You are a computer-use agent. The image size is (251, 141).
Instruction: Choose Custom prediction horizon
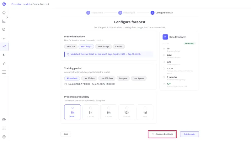tap(119, 46)
